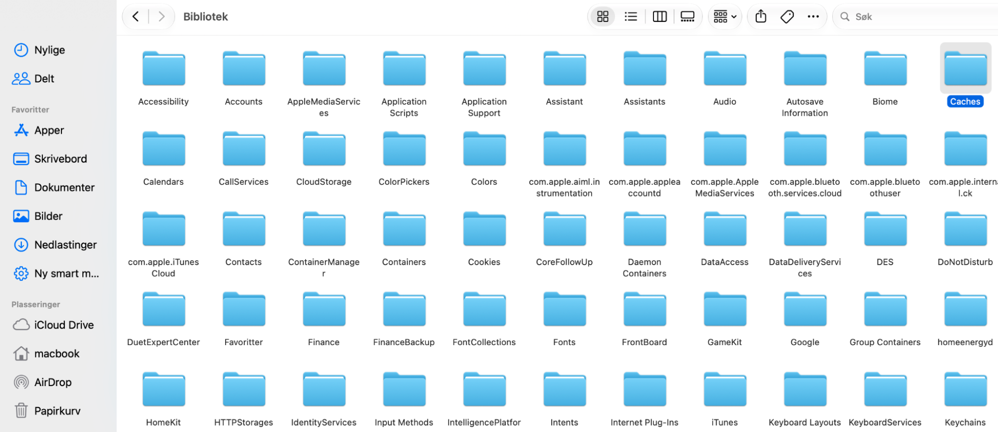Select the ColorPickers folder icon
The width and height of the screenshot is (998, 432).
click(x=404, y=149)
